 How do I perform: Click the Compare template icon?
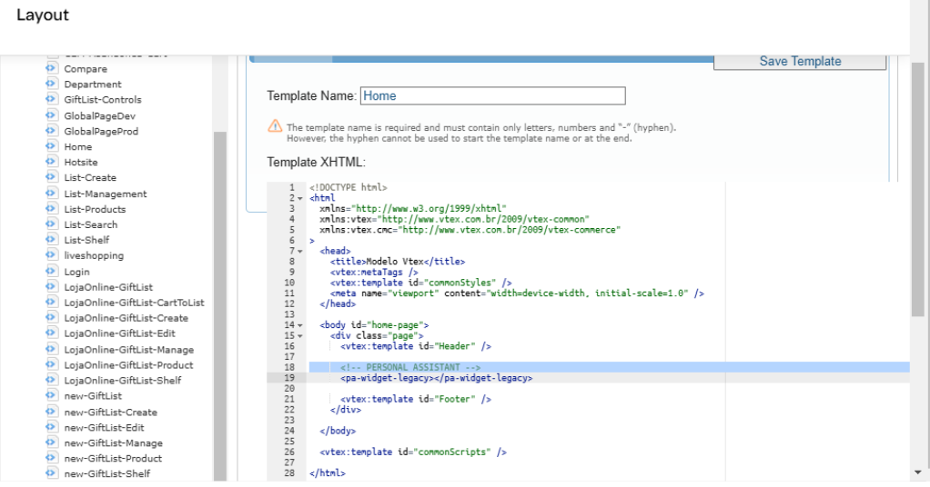(x=51, y=68)
